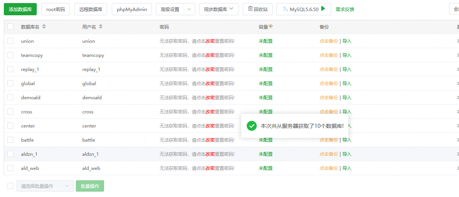Click 点击备份 for replay_1 database
The height and width of the screenshot is (197, 459).
328,69
